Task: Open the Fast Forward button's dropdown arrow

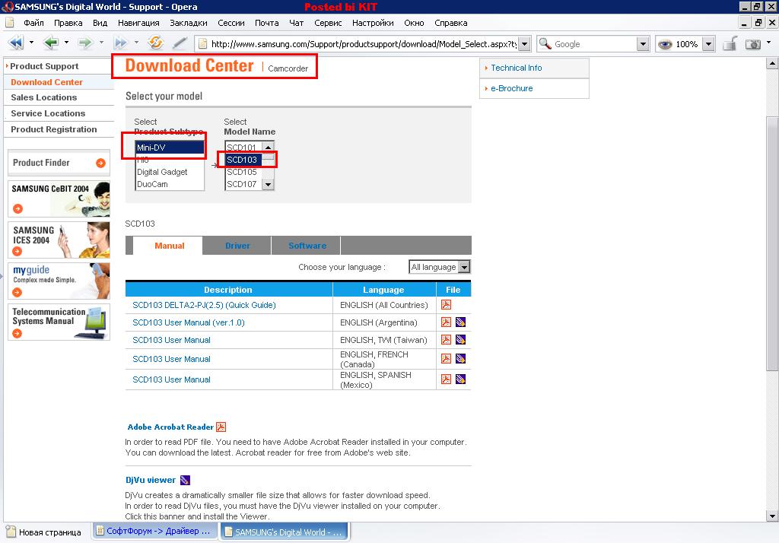Action: [x=136, y=43]
